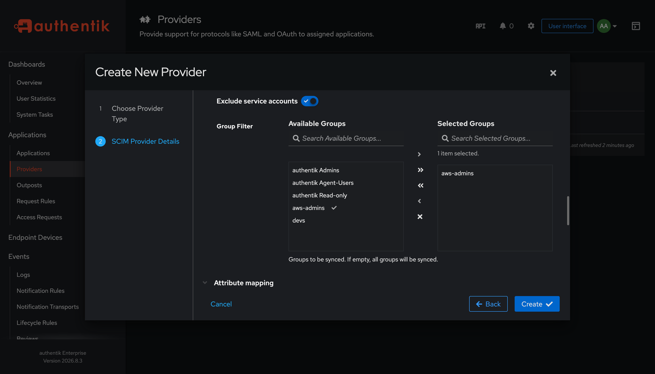Open notifications bell icon
Screen dimensions: 655x374
pos(502,26)
